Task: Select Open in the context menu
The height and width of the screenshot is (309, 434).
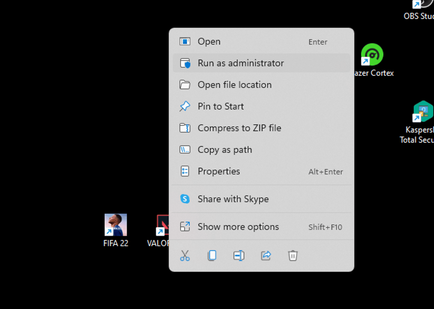Action: pos(261,42)
